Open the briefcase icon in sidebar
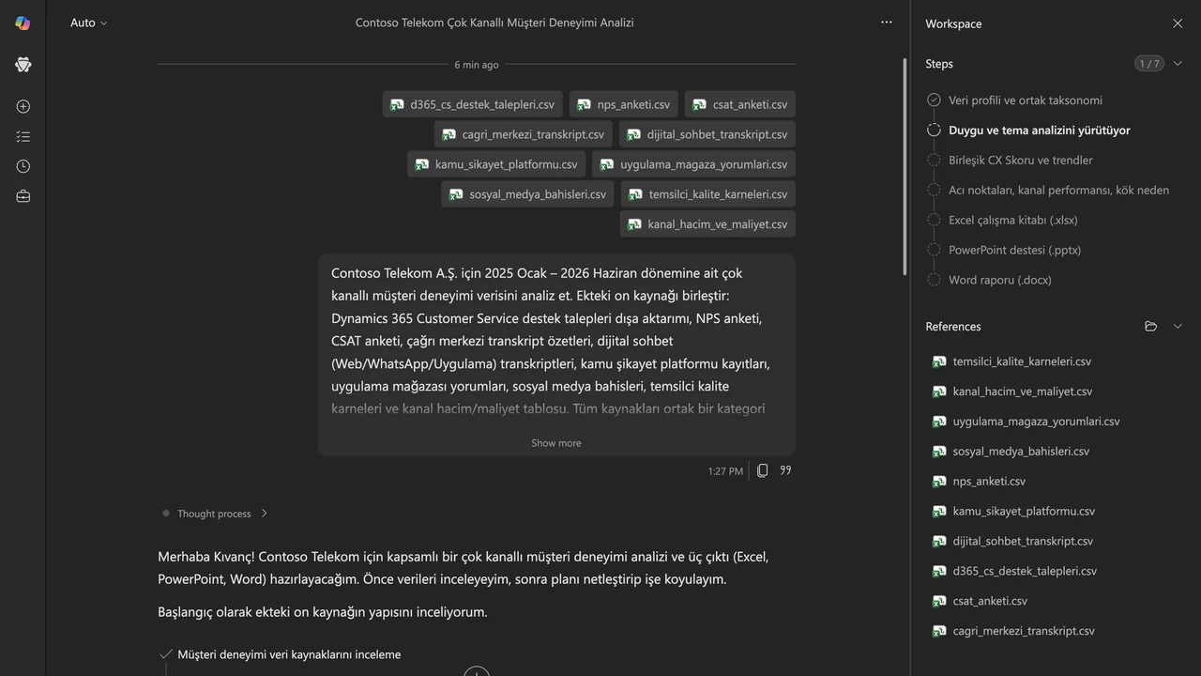 click(x=23, y=196)
